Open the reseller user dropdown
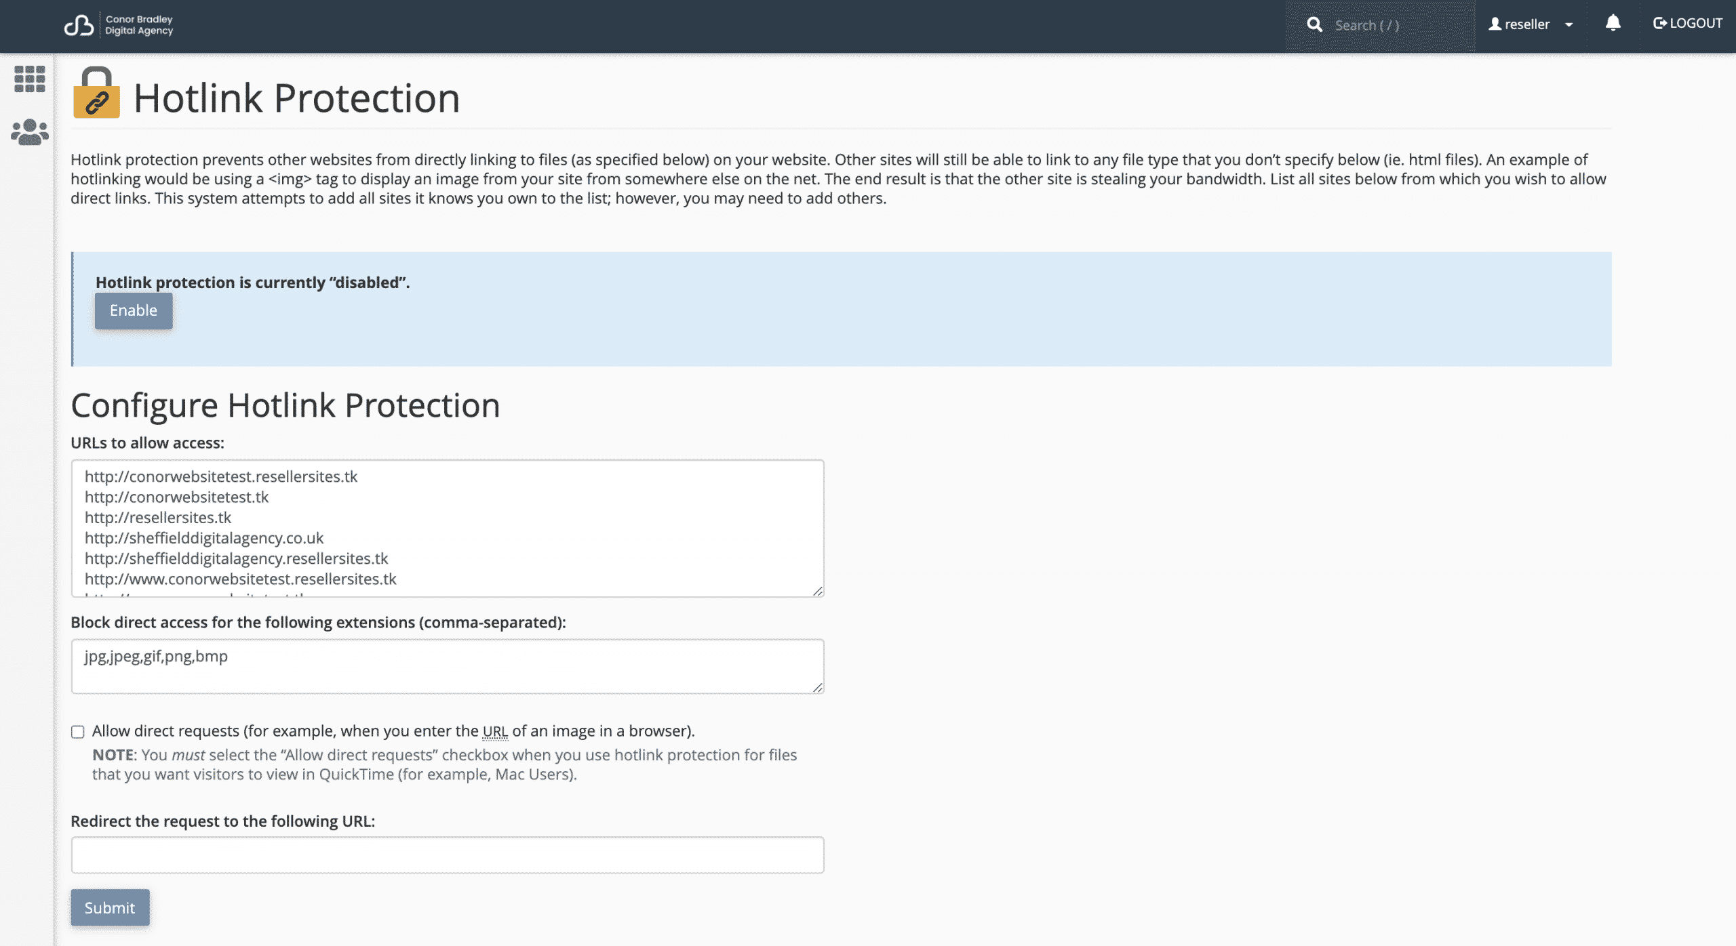 pyautogui.click(x=1531, y=24)
